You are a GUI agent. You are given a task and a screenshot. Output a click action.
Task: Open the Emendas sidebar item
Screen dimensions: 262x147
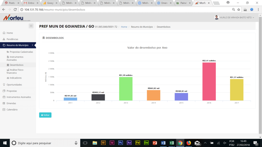click(x=11, y=103)
